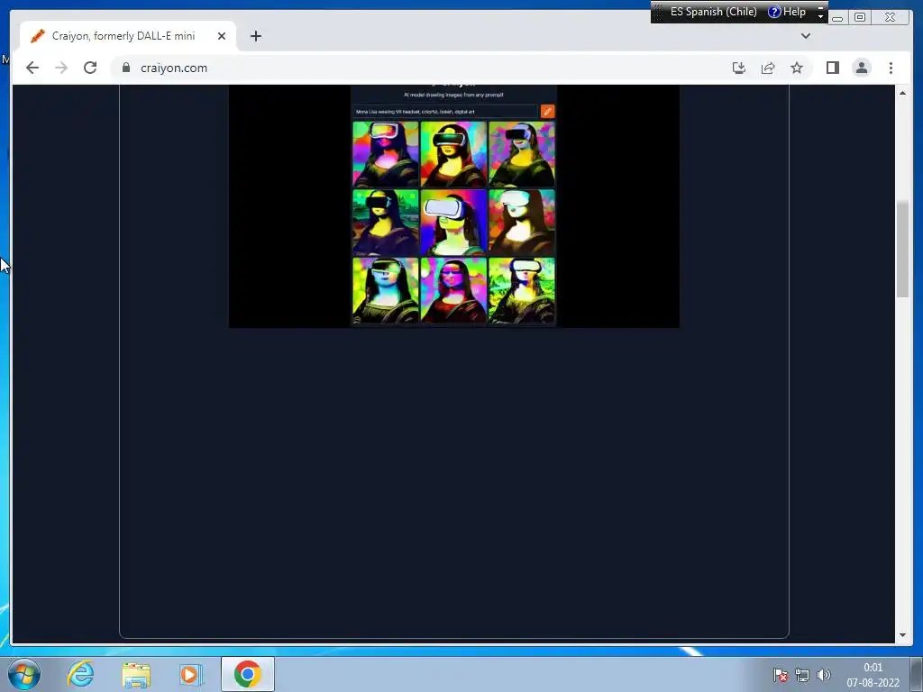Open the Windows Start menu
923x692 pixels.
23,674
